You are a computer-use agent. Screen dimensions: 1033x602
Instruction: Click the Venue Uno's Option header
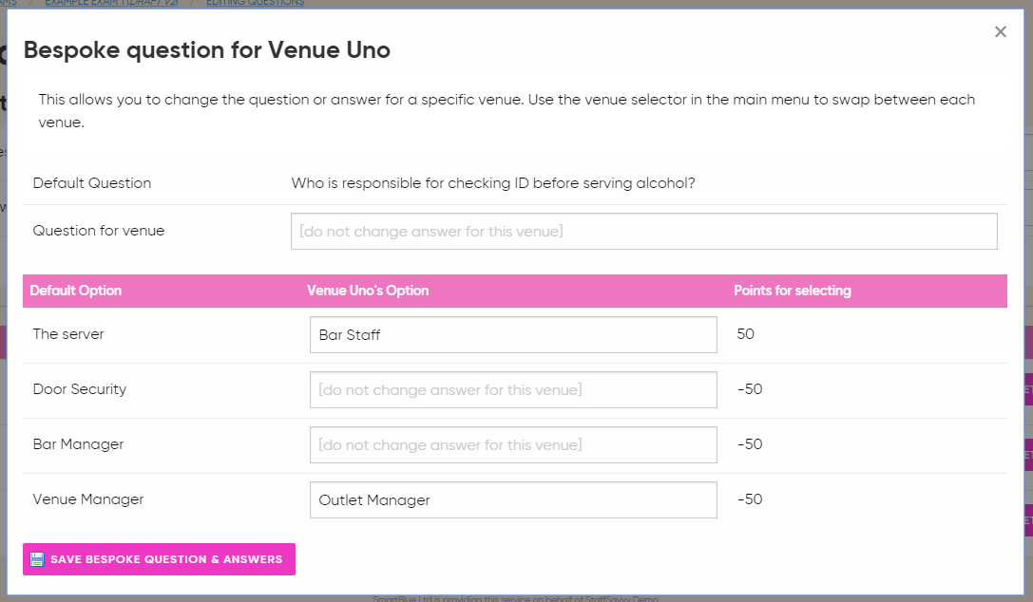pos(368,291)
